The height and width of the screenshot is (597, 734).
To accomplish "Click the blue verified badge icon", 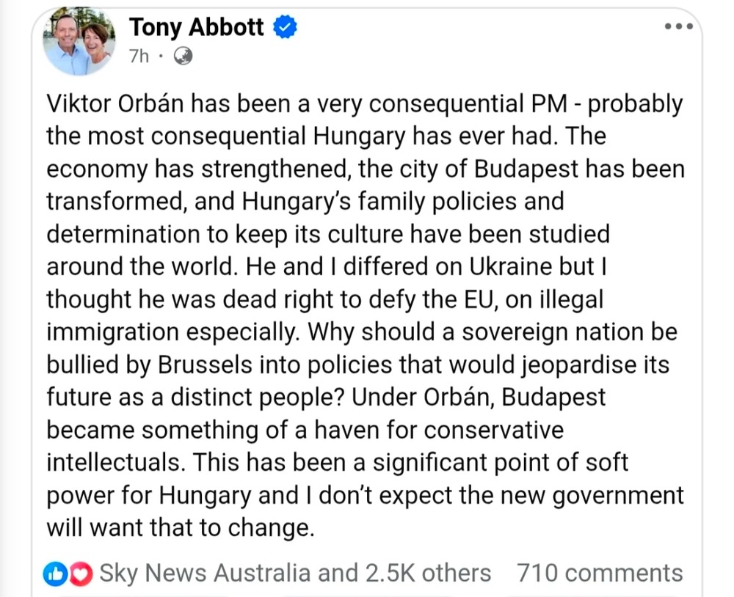I will coord(285,28).
